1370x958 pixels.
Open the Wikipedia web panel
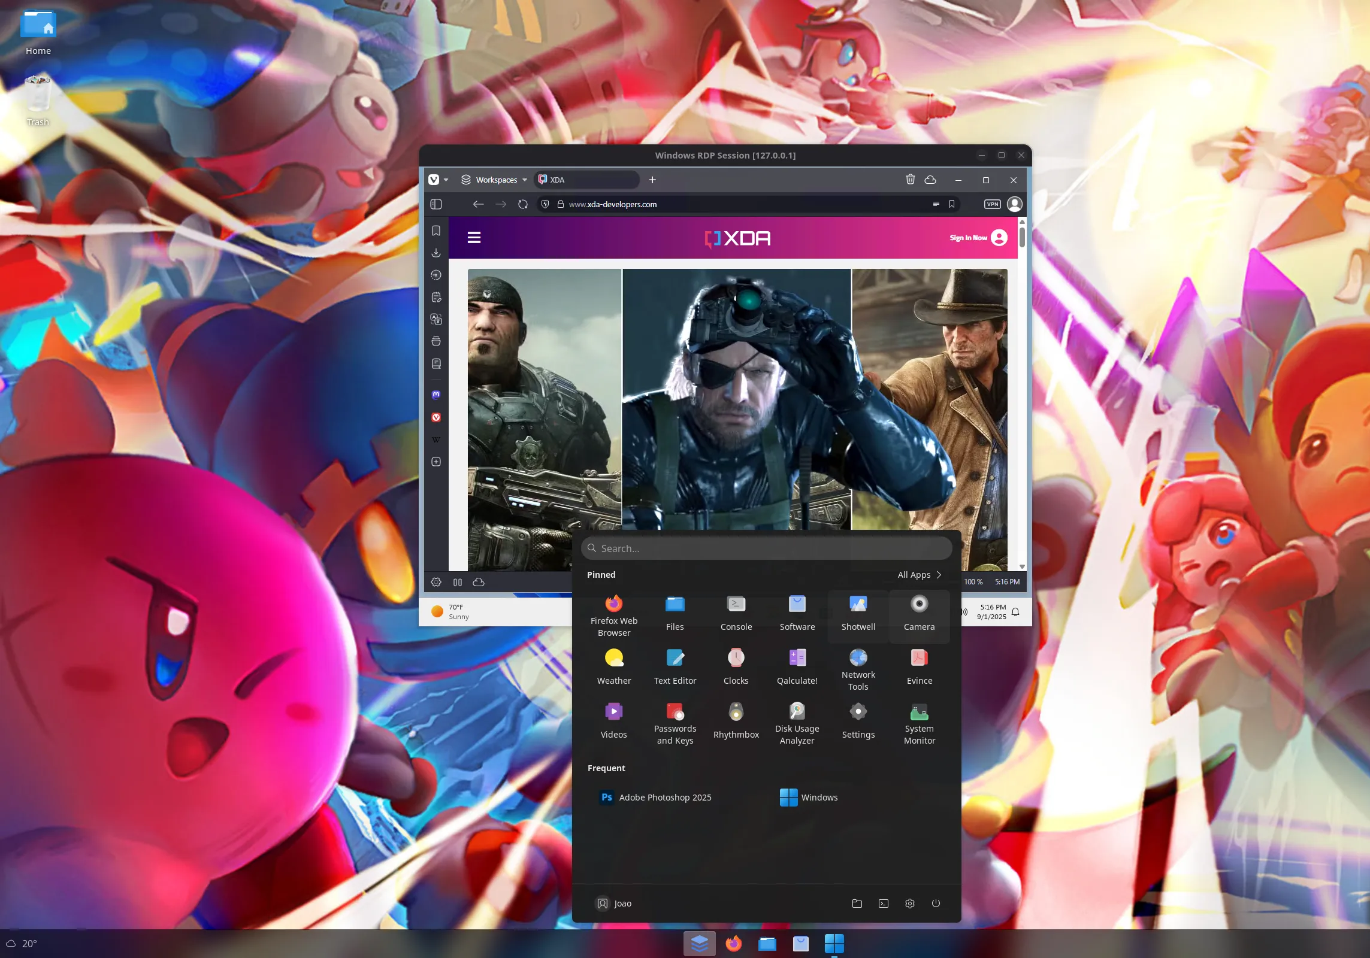[436, 439]
